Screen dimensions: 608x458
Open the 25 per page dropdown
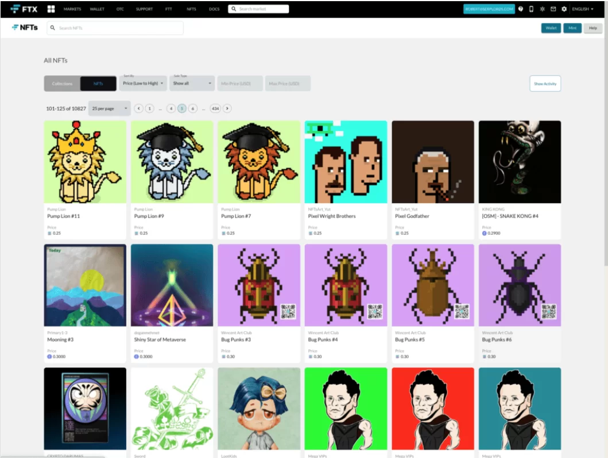(109, 108)
